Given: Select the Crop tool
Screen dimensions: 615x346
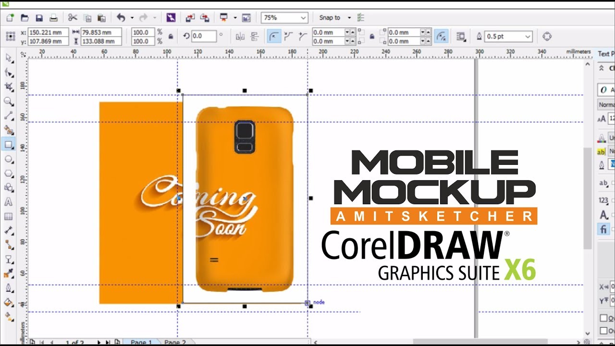Looking at the screenshot, I should coord(9,87).
